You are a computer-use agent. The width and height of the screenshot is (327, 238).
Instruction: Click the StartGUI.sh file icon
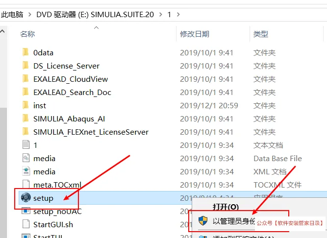(x=26, y=224)
